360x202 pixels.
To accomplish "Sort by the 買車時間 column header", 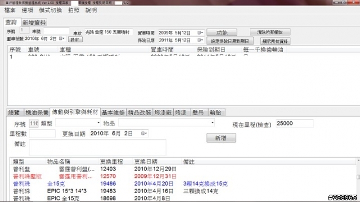I will pyautogui.click(x=172, y=50).
